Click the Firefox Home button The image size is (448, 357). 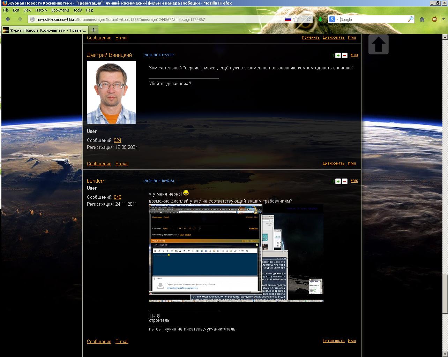(422, 20)
